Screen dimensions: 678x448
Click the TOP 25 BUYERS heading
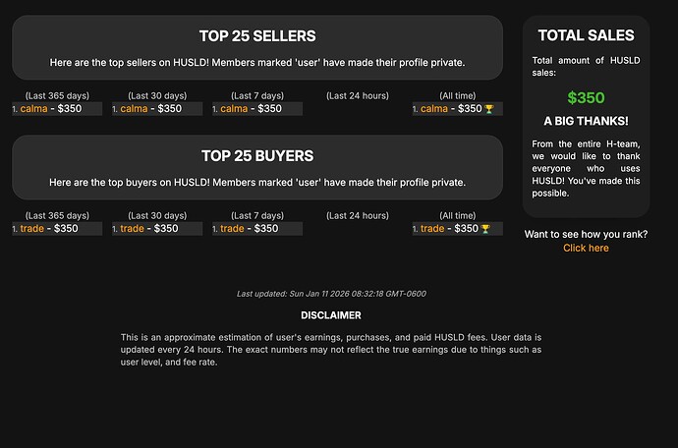[x=257, y=155]
